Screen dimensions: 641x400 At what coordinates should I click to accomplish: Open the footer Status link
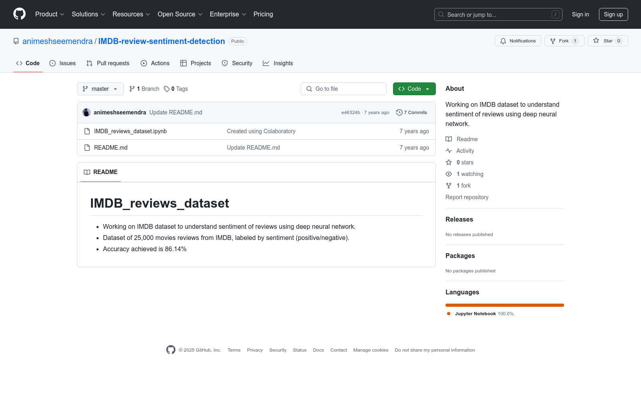tap(300, 350)
